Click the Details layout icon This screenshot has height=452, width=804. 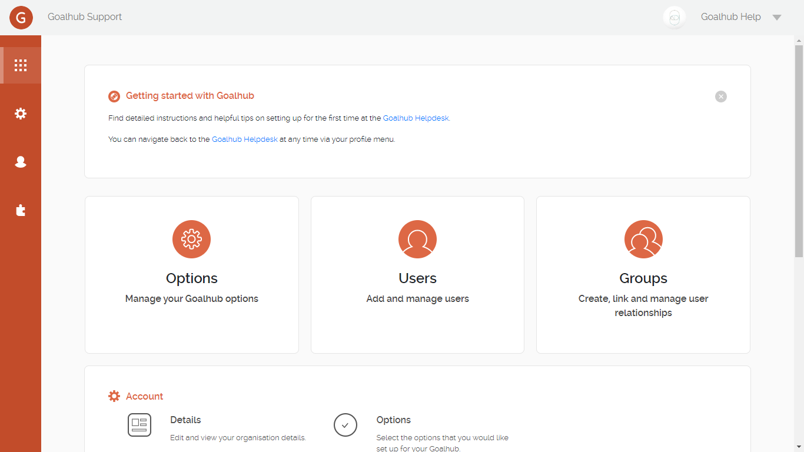[x=139, y=425]
